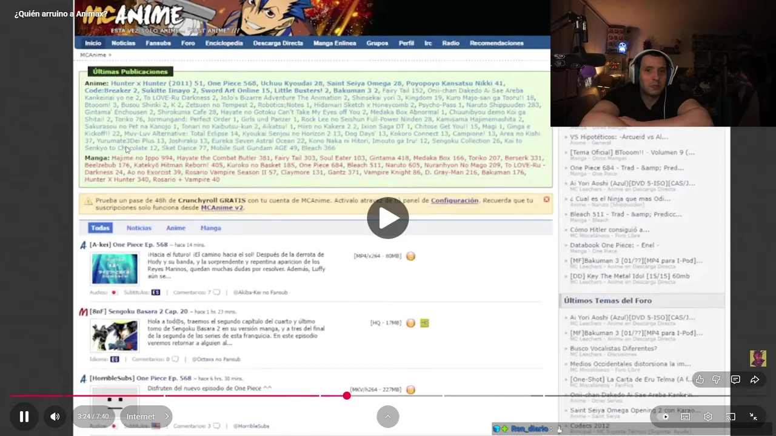Image resolution: width=776 pixels, height=436 pixels.
Task: Open 'Enciclopedia' in the navigation bar
Action: (224, 43)
